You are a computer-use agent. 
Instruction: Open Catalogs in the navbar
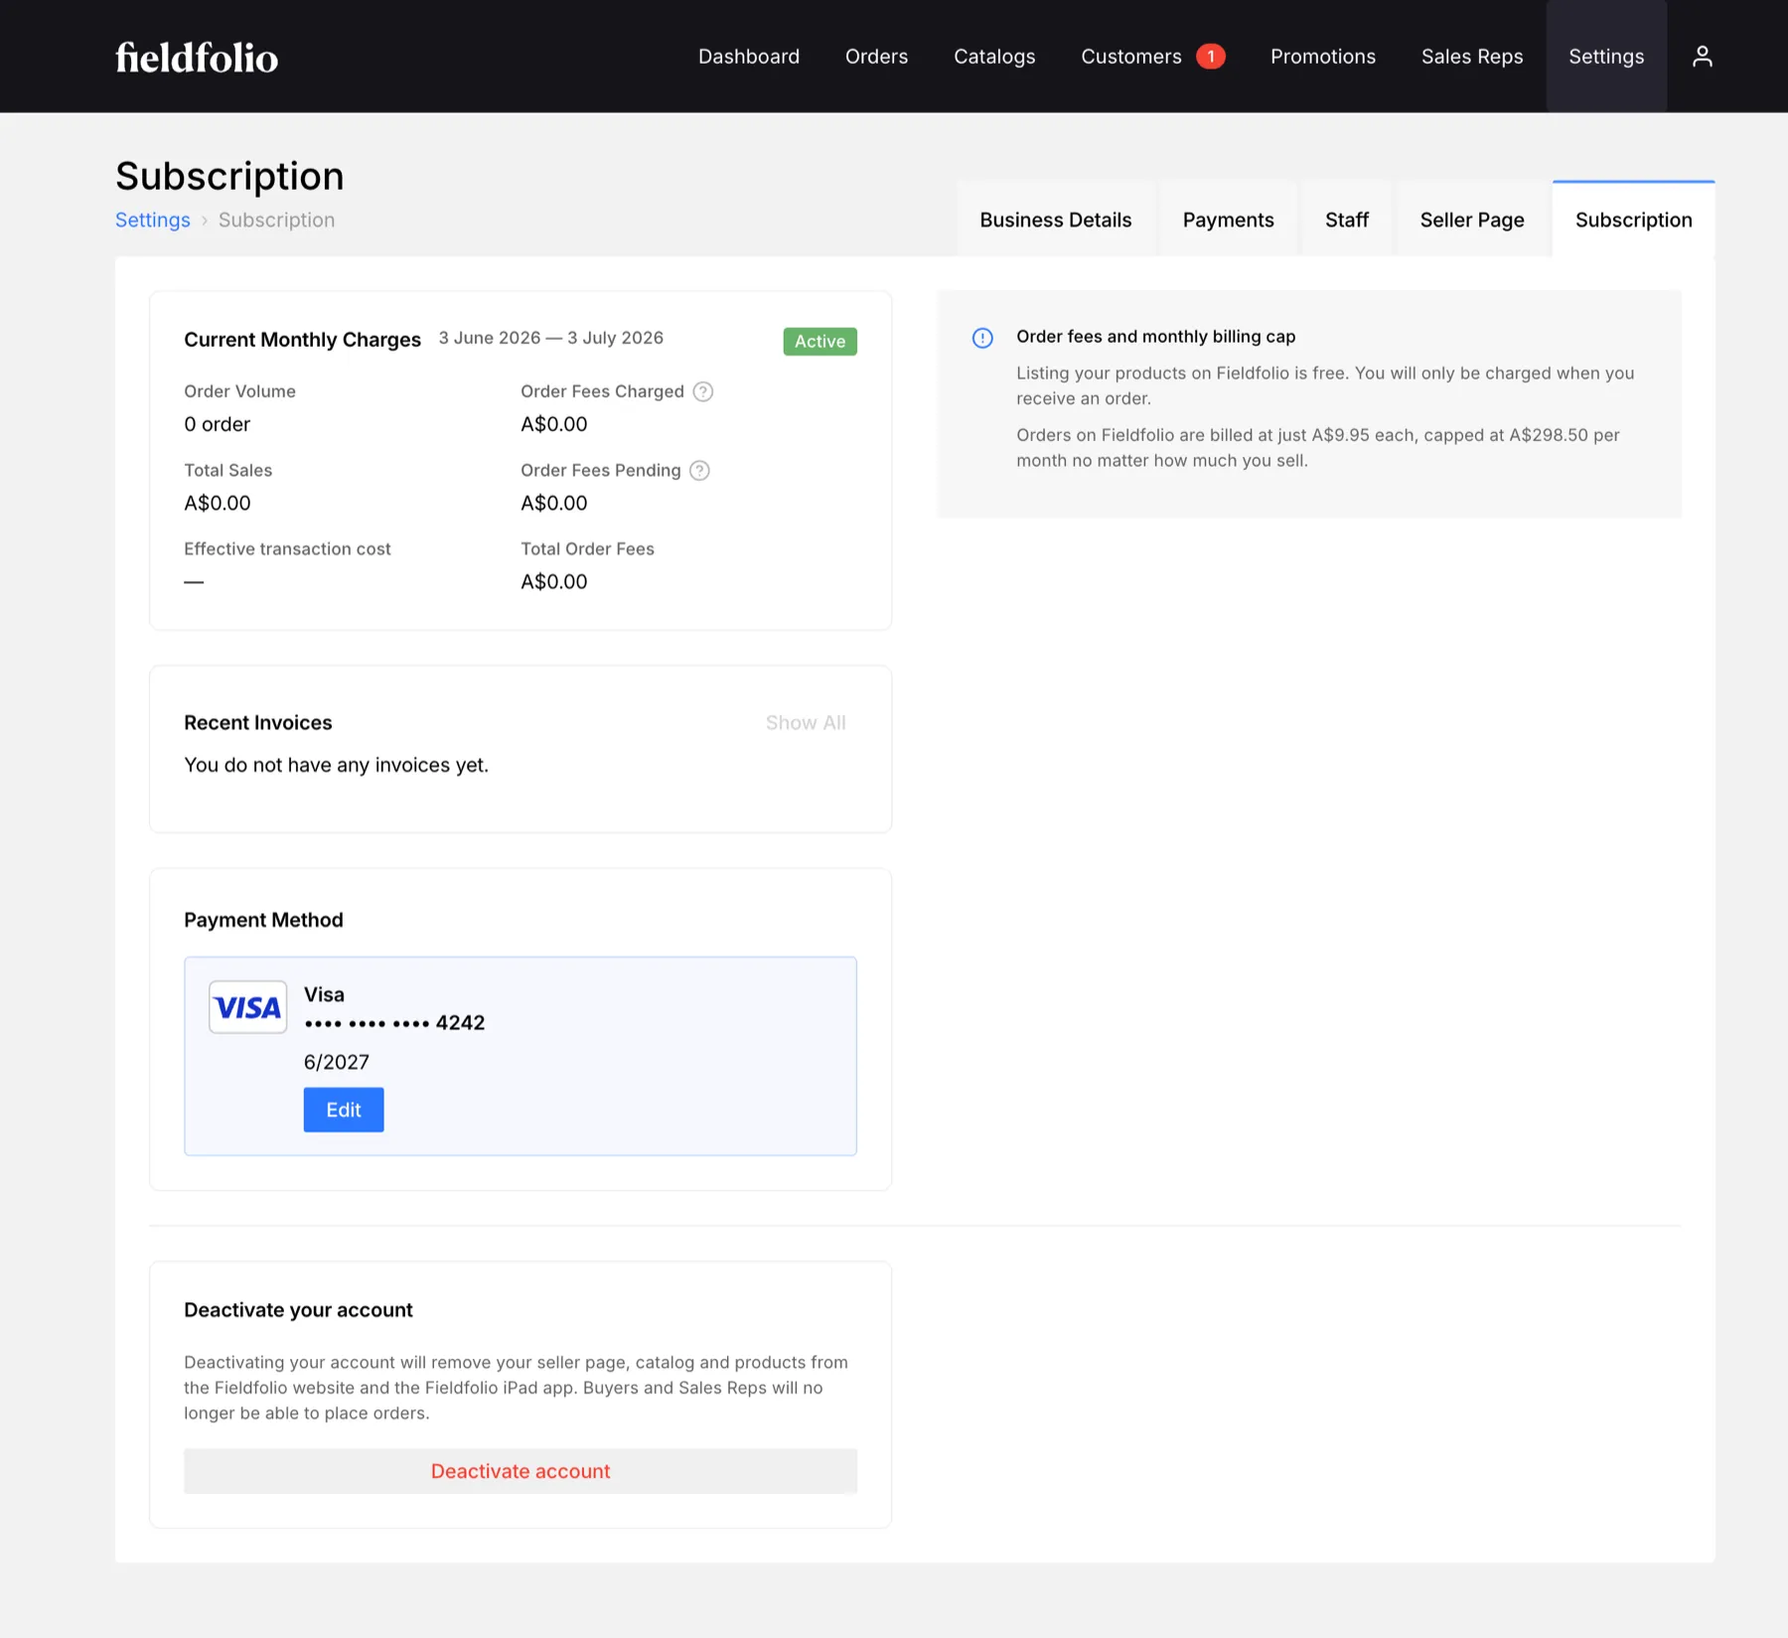pos(994,57)
